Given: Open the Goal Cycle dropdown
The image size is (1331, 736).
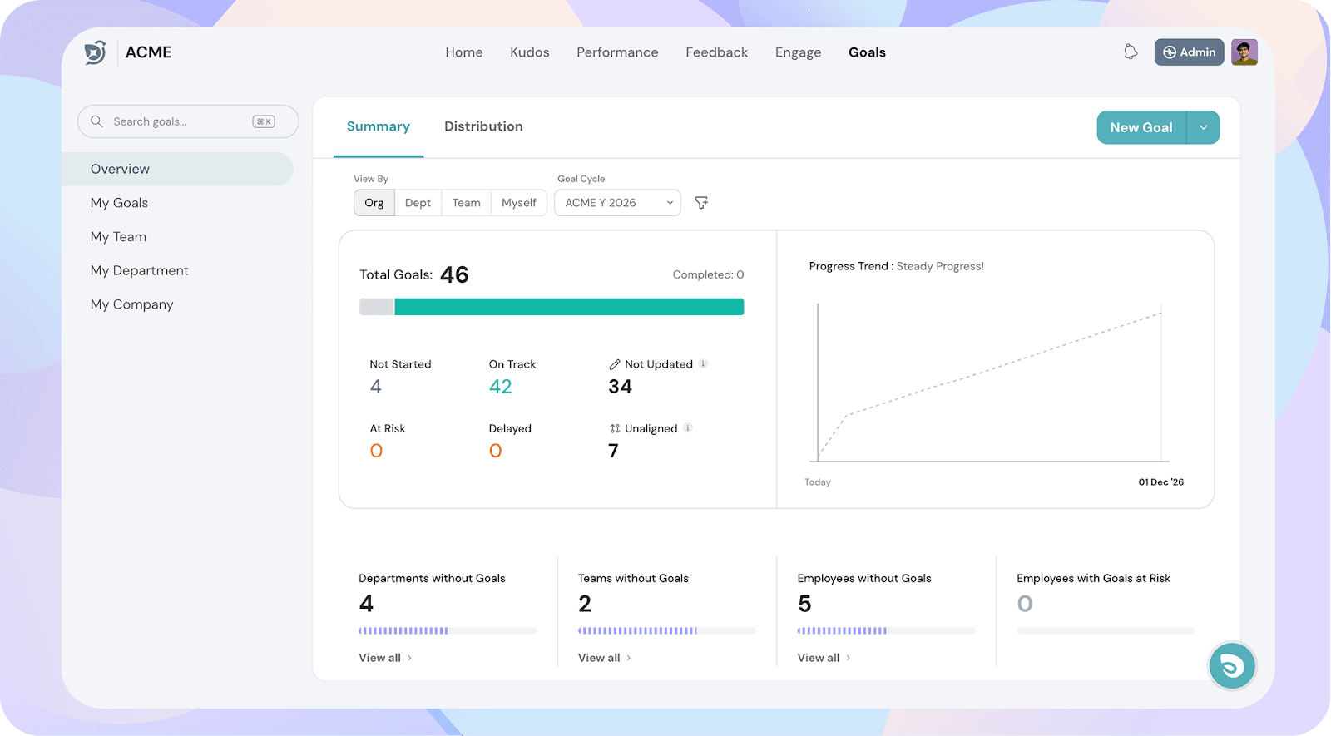Looking at the screenshot, I should pos(617,203).
